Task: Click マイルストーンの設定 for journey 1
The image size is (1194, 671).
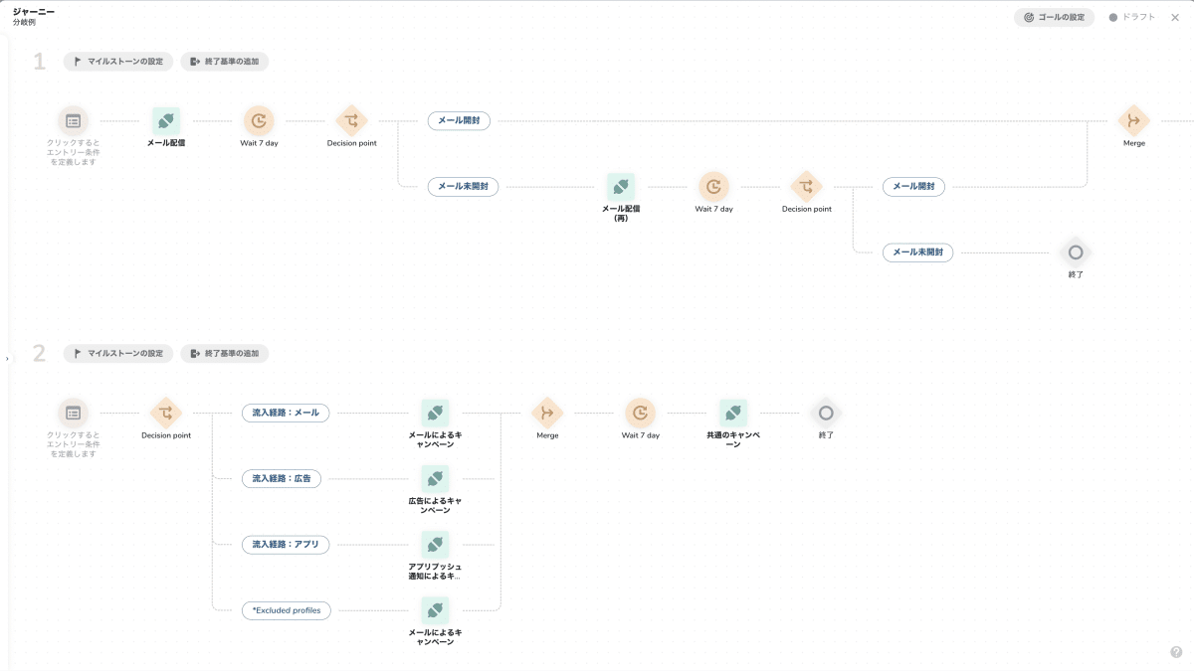Action: point(117,61)
